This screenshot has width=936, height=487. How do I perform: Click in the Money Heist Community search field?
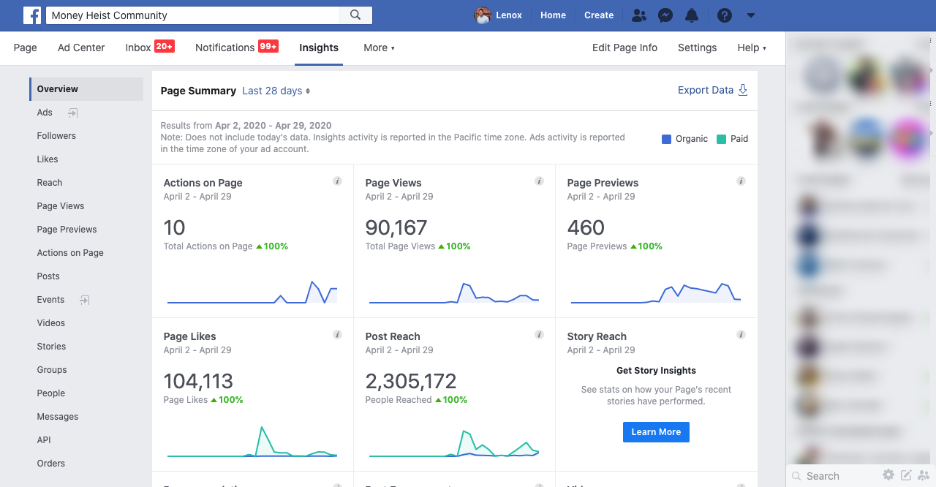[192, 15]
